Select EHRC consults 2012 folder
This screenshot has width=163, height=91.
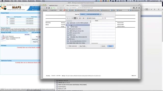[78, 33]
